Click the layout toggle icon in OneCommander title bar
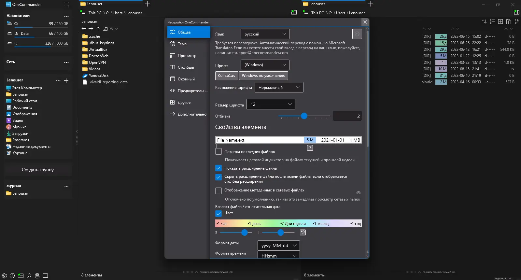The width and height of the screenshot is (521, 280). (x=66, y=5)
